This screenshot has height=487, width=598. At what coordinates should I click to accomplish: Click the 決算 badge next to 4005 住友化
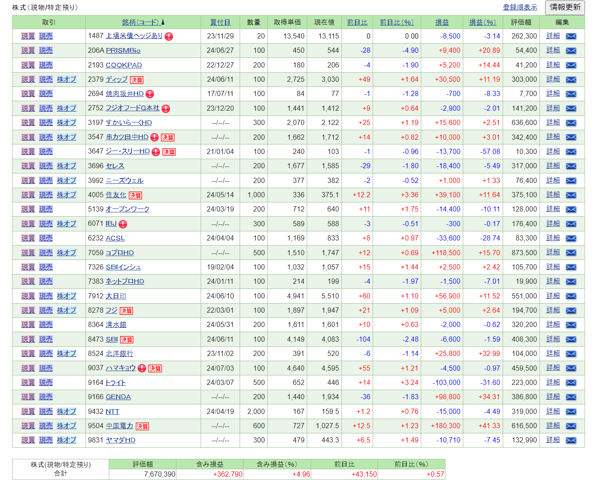click(x=135, y=195)
